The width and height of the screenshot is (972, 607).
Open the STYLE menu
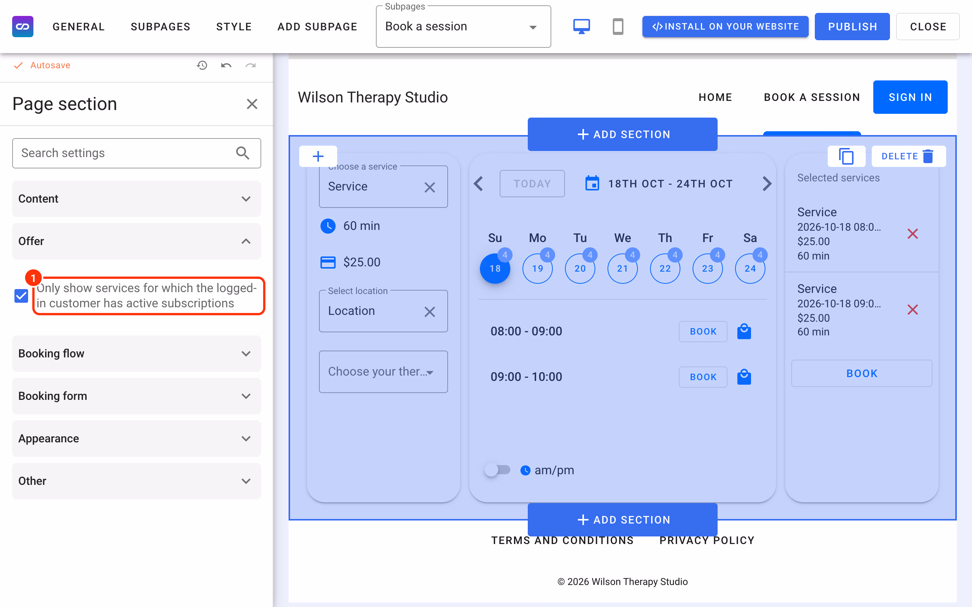click(234, 27)
